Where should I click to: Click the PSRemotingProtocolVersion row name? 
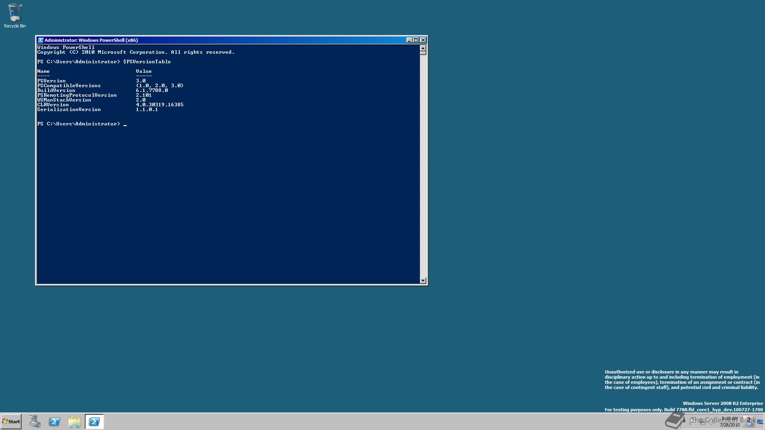pyautogui.click(x=77, y=95)
